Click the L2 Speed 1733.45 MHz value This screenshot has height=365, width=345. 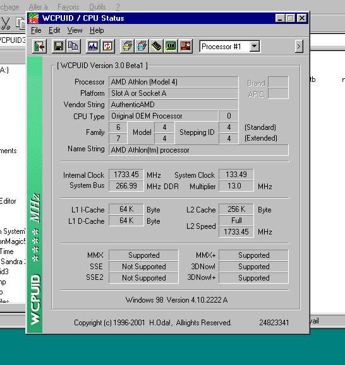click(236, 232)
